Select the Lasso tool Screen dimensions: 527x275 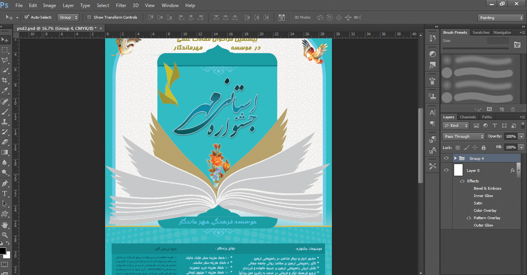click(x=5, y=60)
